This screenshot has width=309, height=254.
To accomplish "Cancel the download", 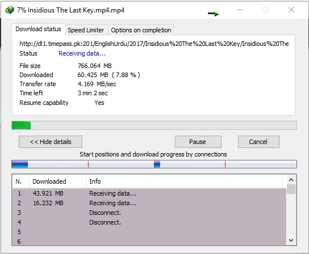I will 258,142.
